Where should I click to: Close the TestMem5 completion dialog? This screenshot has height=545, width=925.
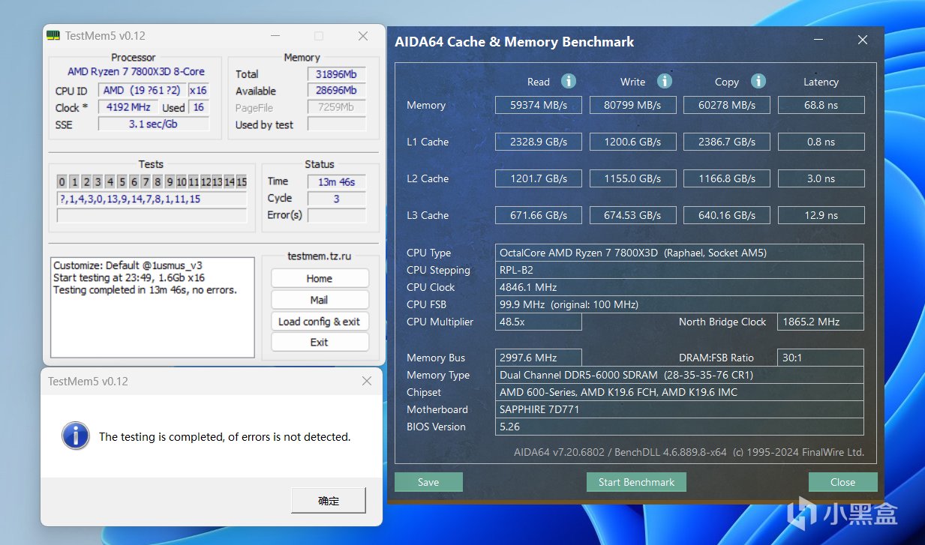367,381
